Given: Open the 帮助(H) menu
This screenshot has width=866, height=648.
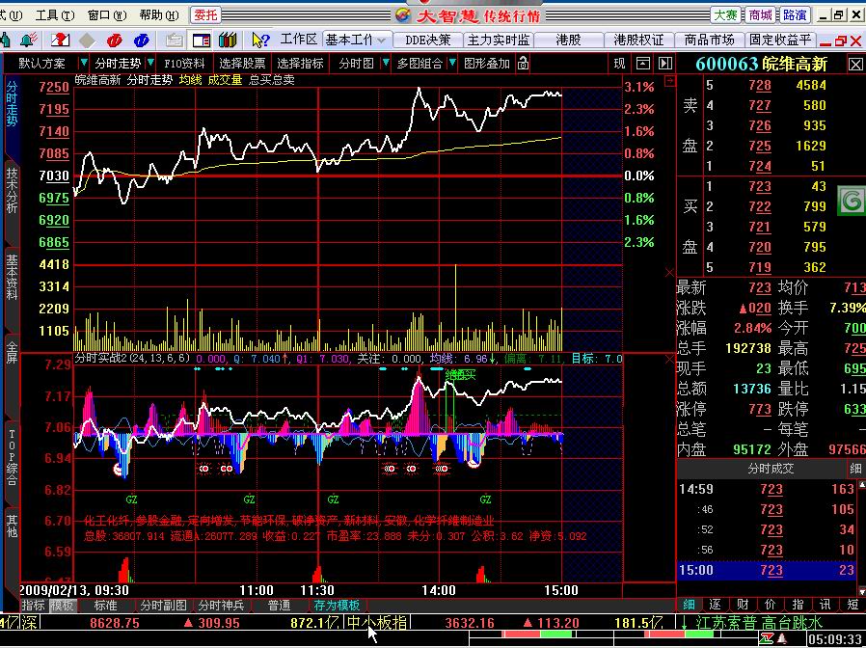Looking at the screenshot, I should (159, 14).
